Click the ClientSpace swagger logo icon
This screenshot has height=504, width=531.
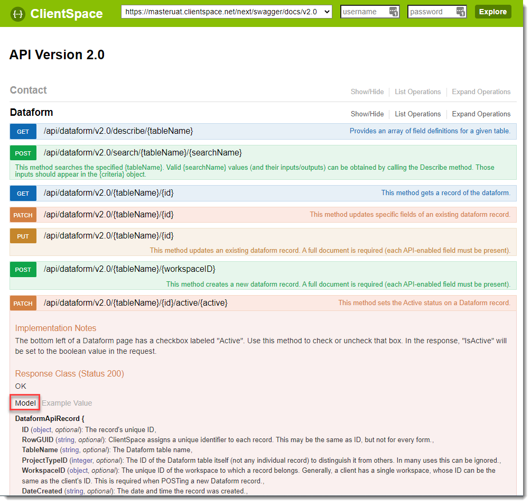17,14
